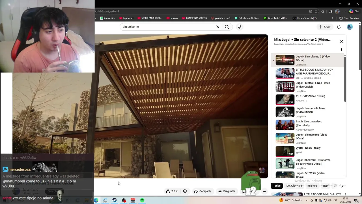This screenshot has width=362, height=204.
Task: Play LITTLE BOOGIE & MILO J playlist video
Action: [x=308, y=73]
